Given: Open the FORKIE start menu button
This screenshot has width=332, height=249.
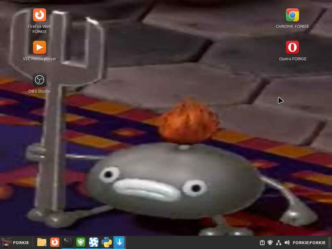Looking at the screenshot, I should point(15,243).
